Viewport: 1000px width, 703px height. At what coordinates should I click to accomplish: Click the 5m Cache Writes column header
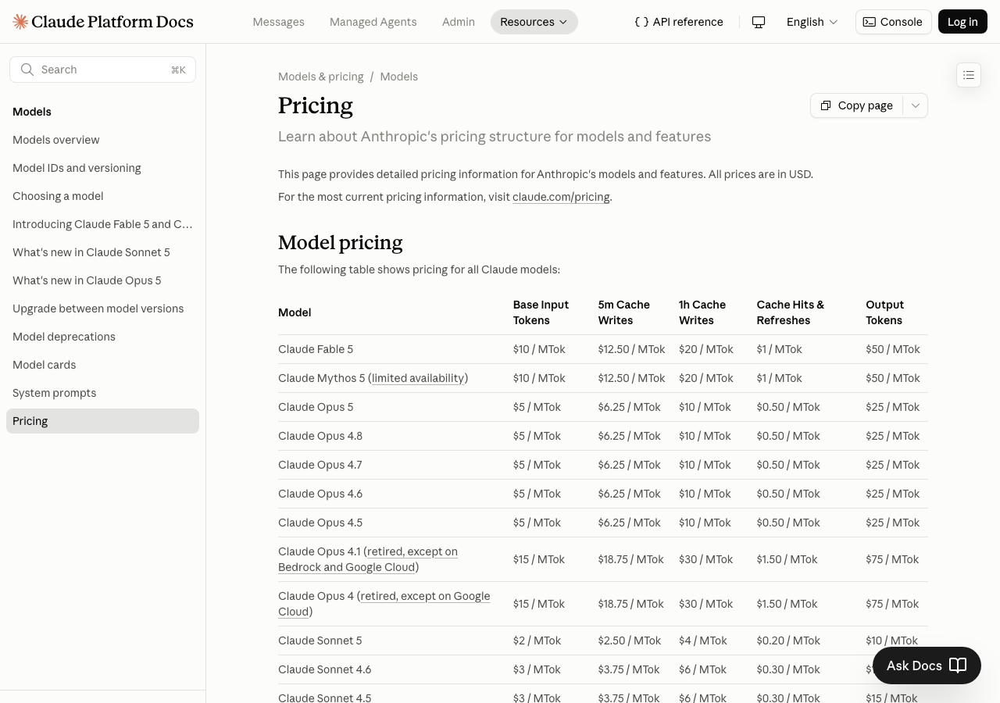click(624, 312)
